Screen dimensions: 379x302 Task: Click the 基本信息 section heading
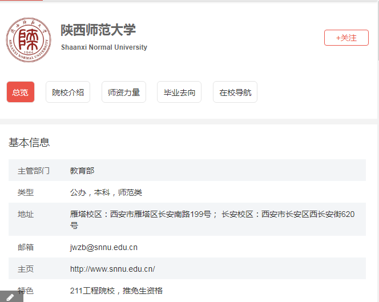click(29, 142)
